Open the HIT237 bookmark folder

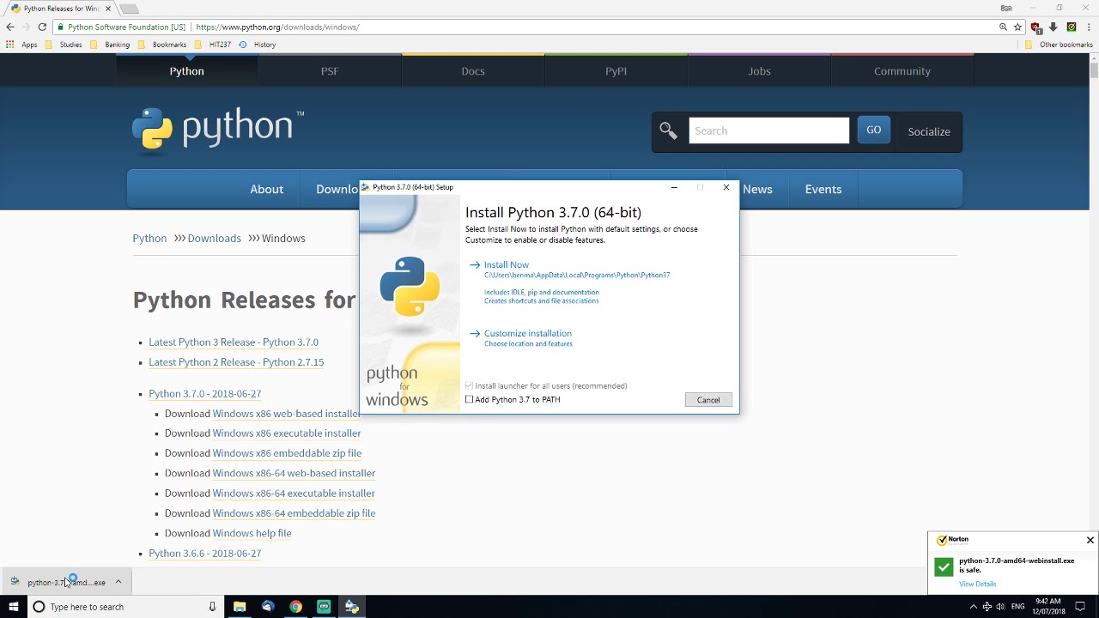(213, 45)
